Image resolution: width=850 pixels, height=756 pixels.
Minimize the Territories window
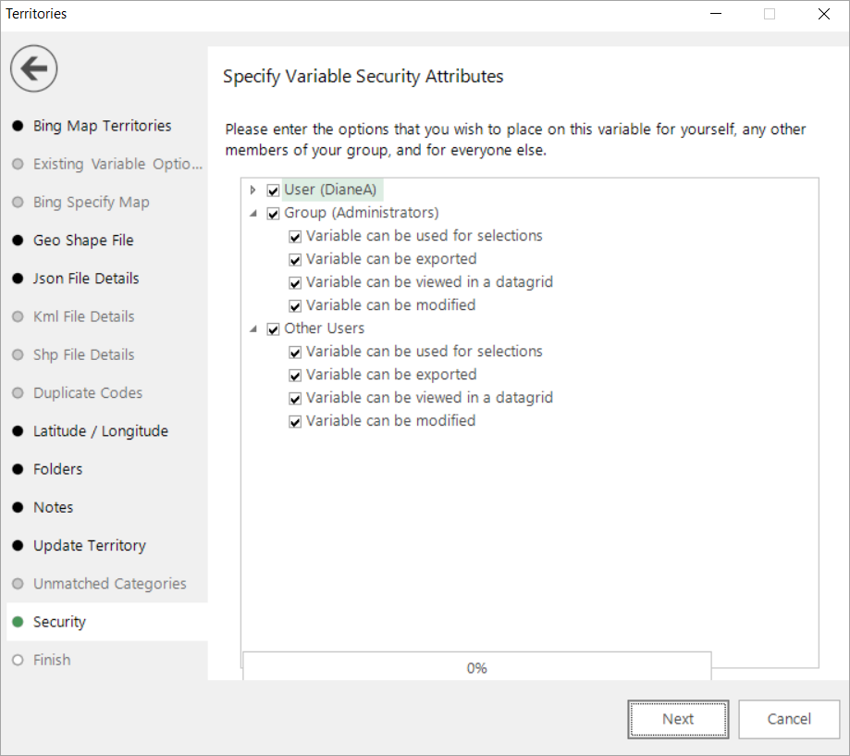click(716, 14)
